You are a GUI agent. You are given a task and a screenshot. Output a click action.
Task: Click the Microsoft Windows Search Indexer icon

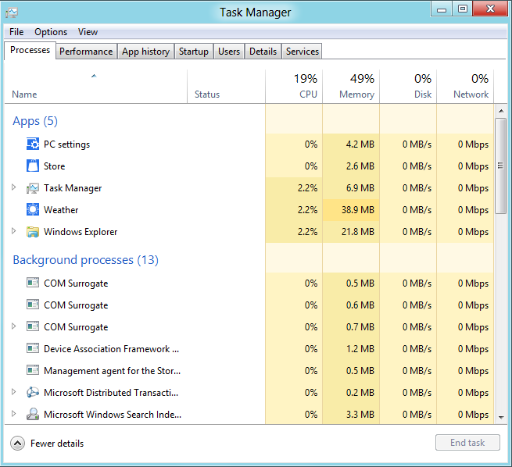(33, 415)
